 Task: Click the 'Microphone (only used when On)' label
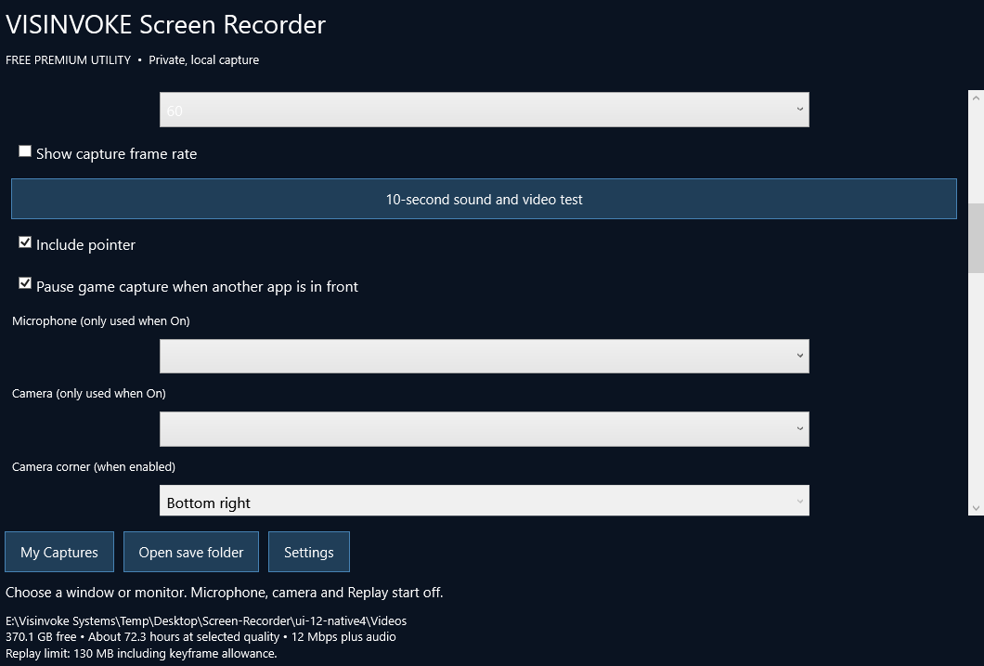coord(101,320)
